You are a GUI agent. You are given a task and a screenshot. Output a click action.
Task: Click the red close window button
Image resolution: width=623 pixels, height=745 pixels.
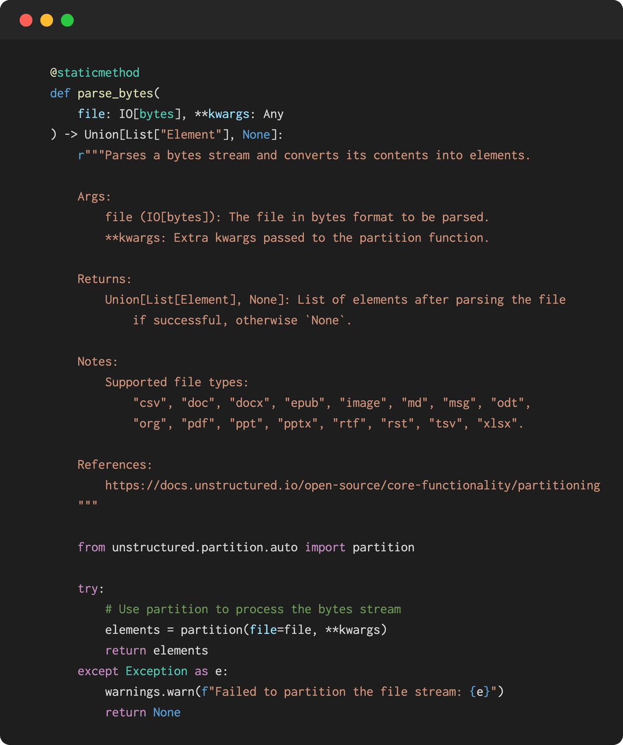tap(26, 20)
